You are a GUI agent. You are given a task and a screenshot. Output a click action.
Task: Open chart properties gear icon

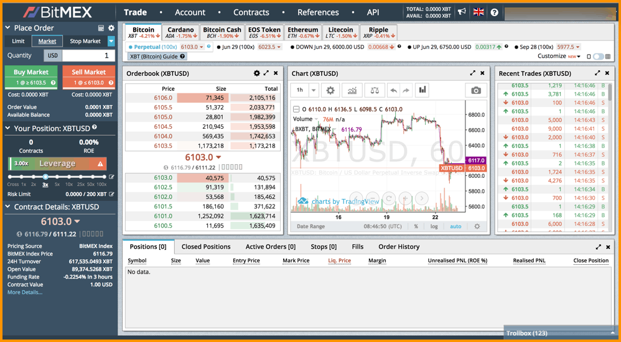(330, 90)
